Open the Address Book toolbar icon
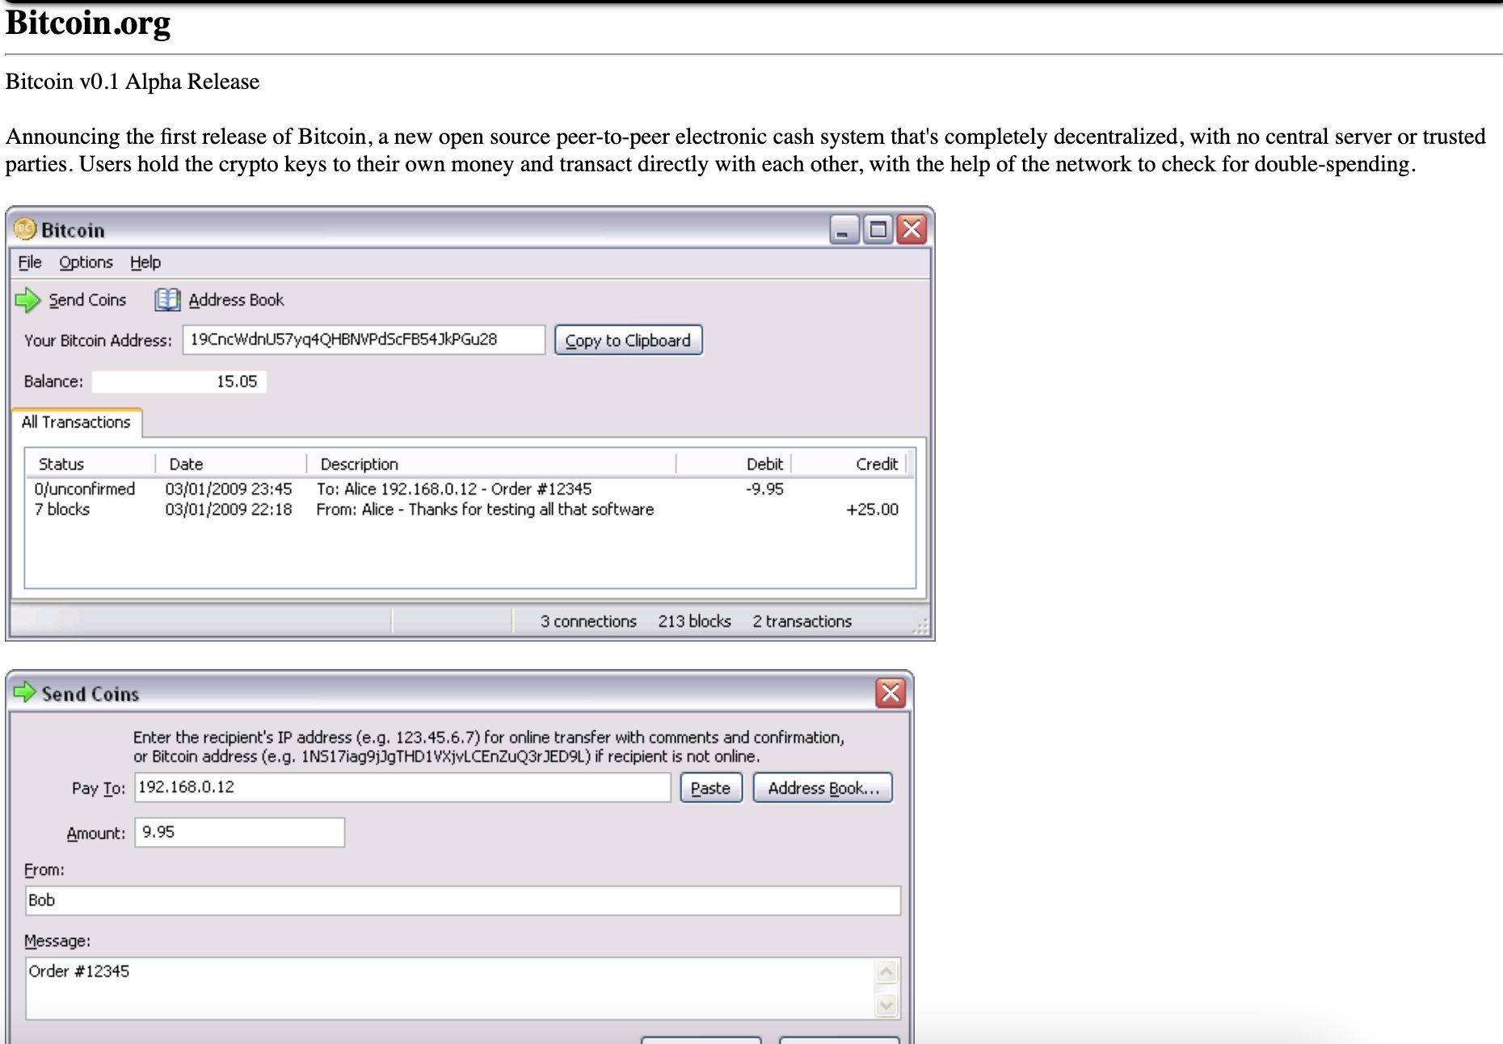Image resolution: width=1503 pixels, height=1044 pixels. [167, 300]
